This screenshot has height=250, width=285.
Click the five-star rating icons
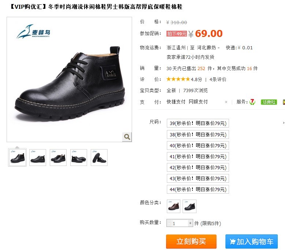click(x=178, y=79)
